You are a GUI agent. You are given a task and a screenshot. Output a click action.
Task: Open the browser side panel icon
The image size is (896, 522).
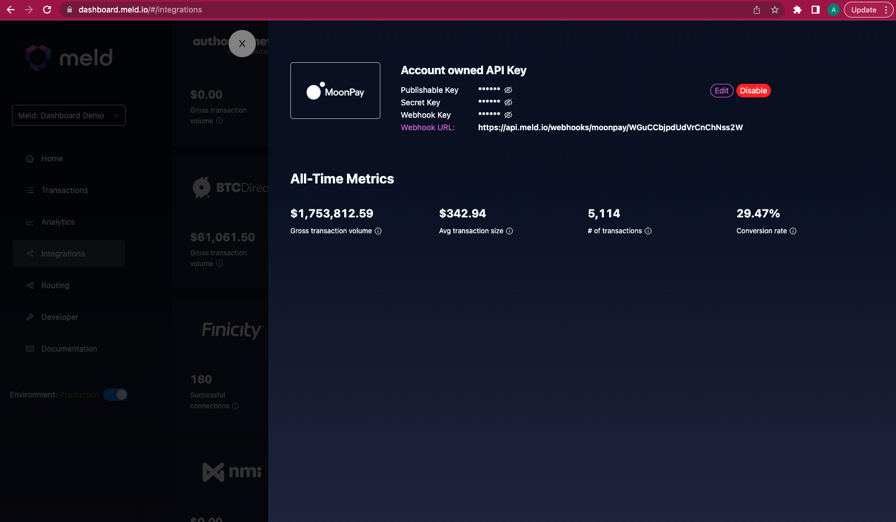point(816,10)
